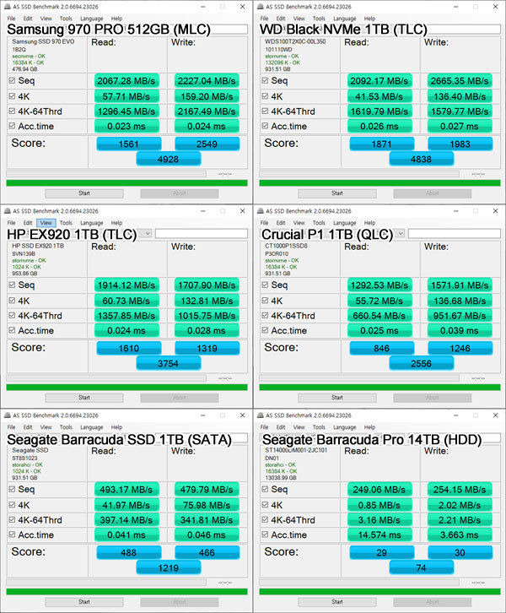Click the 14.574 ms access time result
Viewport: 506px width, 613px height.
pyautogui.click(x=379, y=534)
